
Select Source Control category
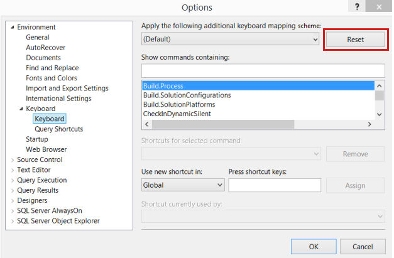(40, 159)
